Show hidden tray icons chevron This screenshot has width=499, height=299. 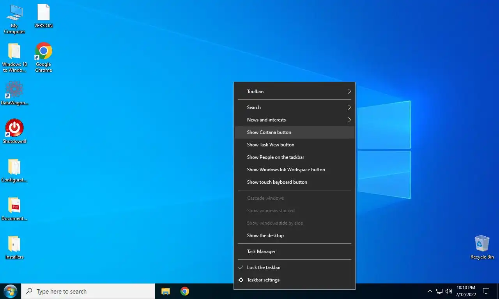430,291
